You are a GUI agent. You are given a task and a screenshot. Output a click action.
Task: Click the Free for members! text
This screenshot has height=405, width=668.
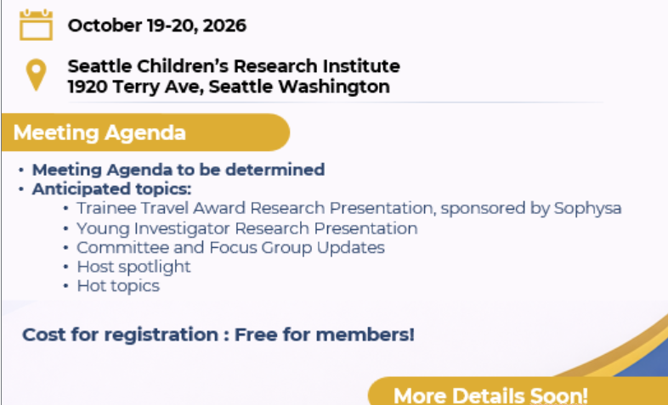click(325, 335)
